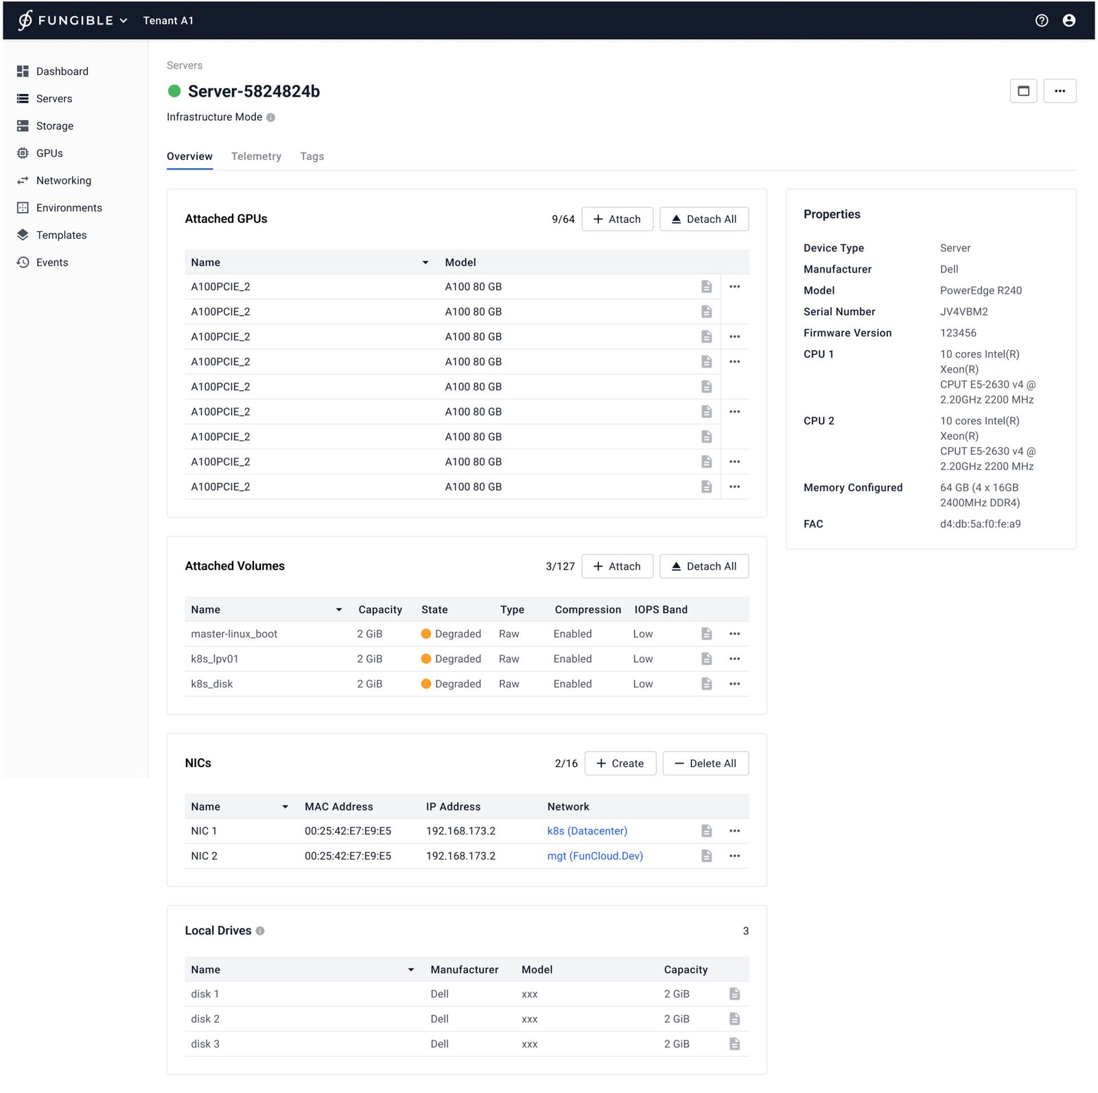1098x1093 pixels.
Task: Open the k8s (Datacenter) network link
Action: [587, 831]
